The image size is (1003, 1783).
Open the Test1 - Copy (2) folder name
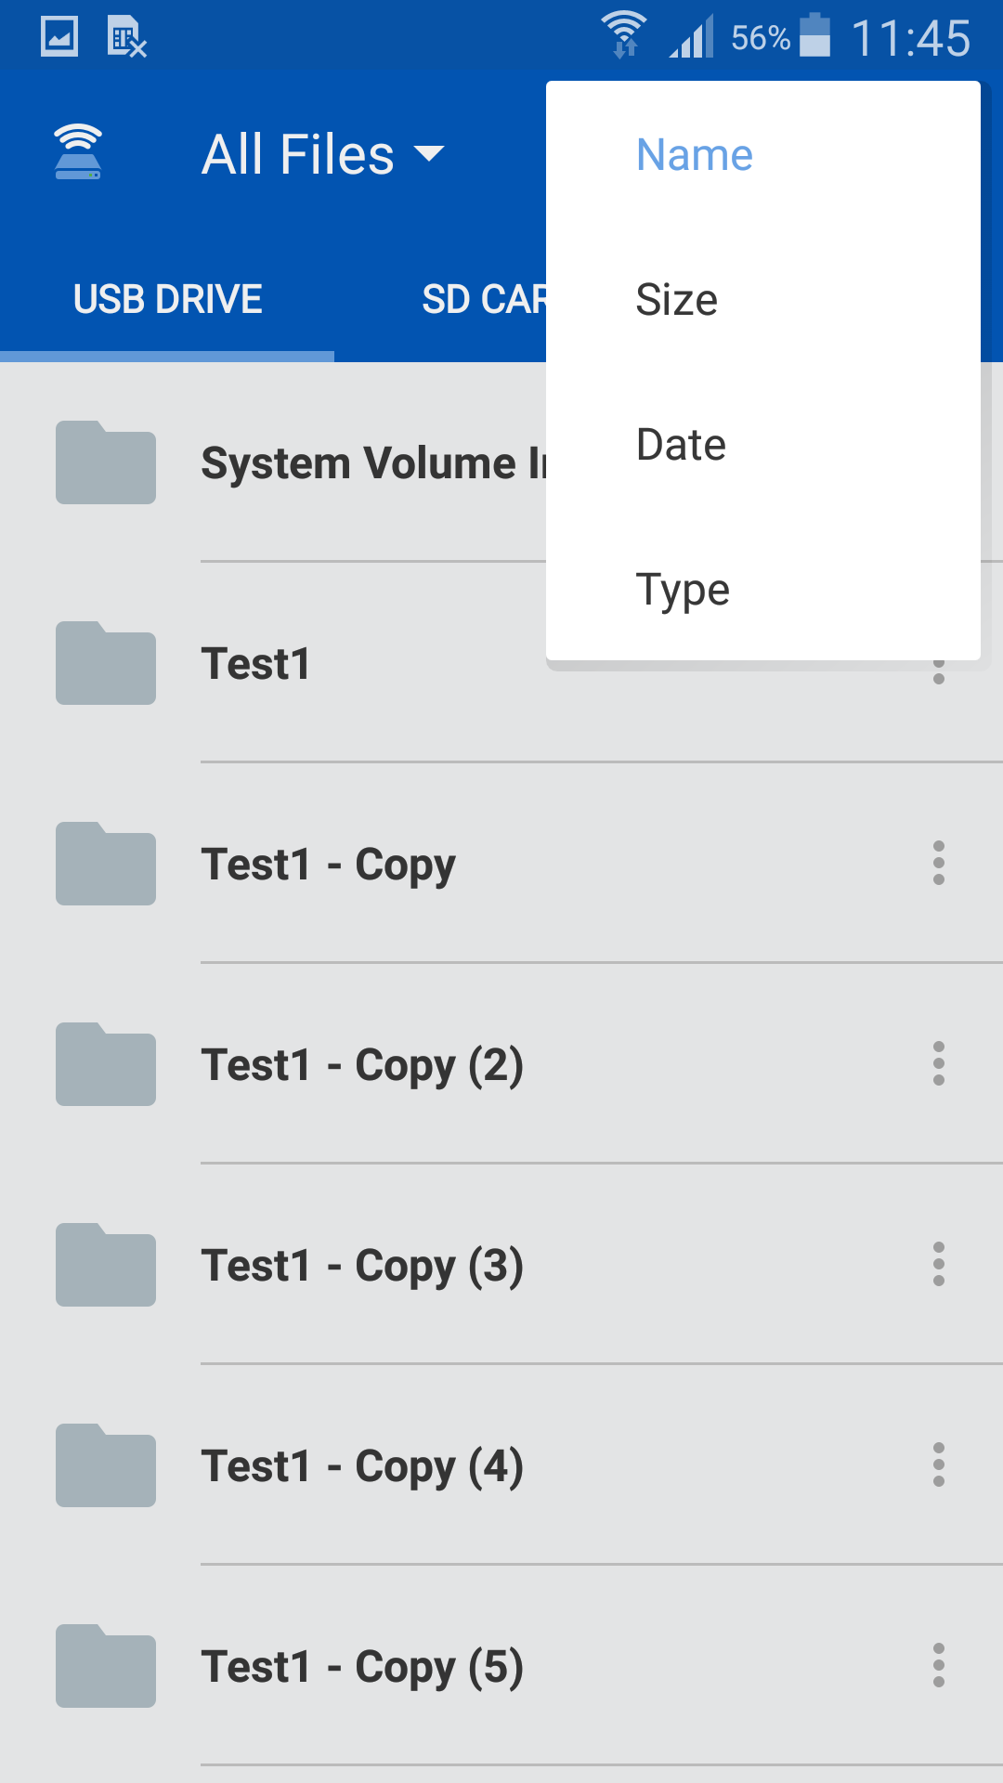[x=362, y=1065]
